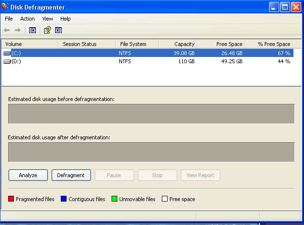Toggle the Show/Hide Console Tree icon
The image size is (304, 225).
pos(33,30)
